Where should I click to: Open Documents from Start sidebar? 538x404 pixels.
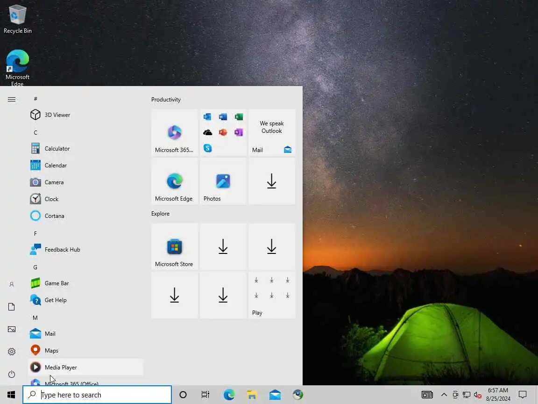[12, 307]
